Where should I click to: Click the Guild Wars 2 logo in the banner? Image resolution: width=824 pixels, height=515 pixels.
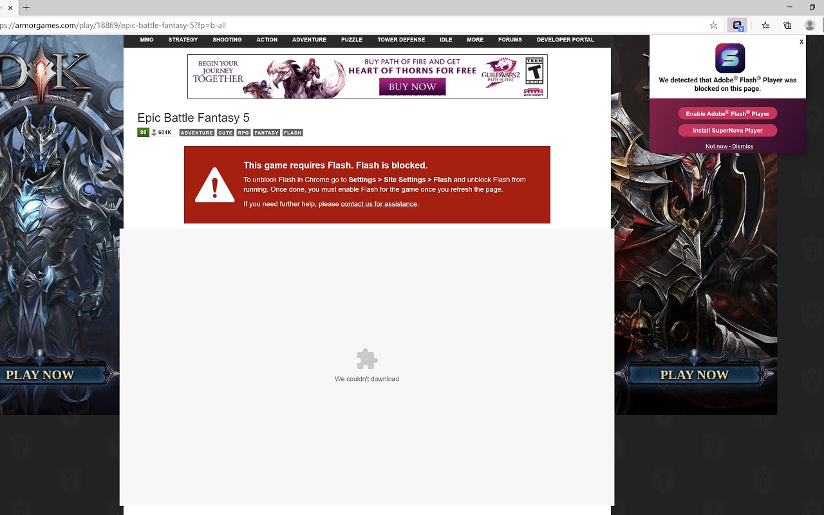500,72
